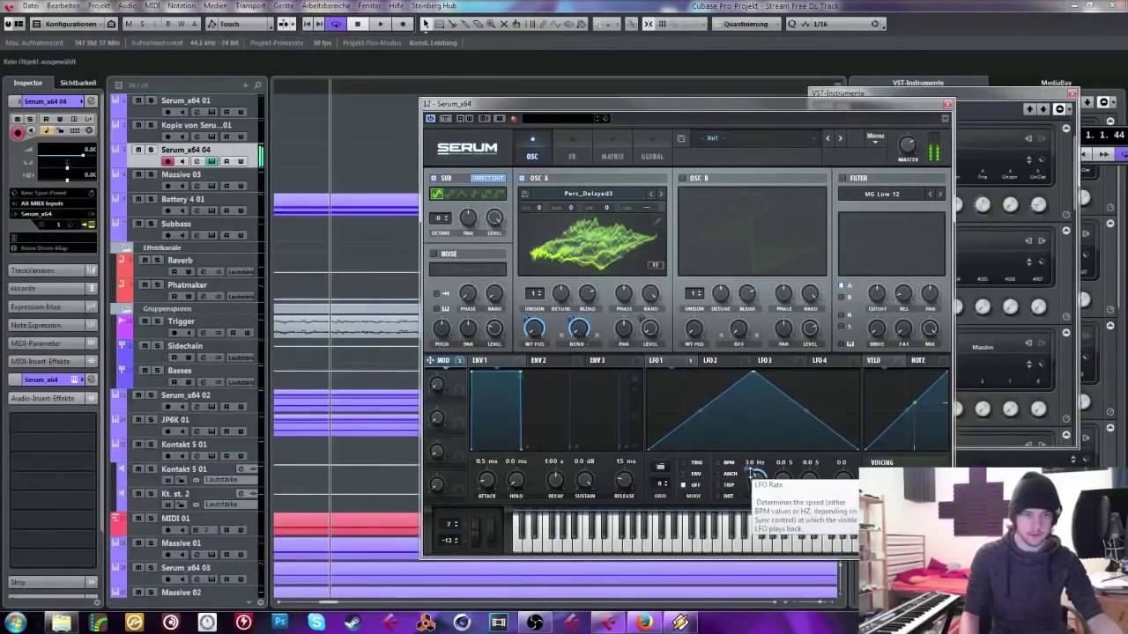This screenshot has width=1128, height=634.
Task: Go to previous marker in transport
Action: click(307, 24)
